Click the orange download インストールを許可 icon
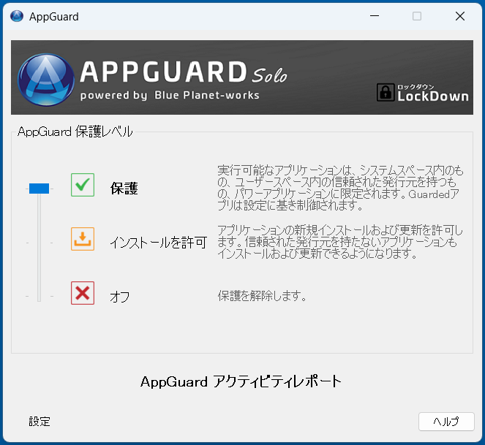The height and width of the screenshot is (445, 485). pos(83,239)
